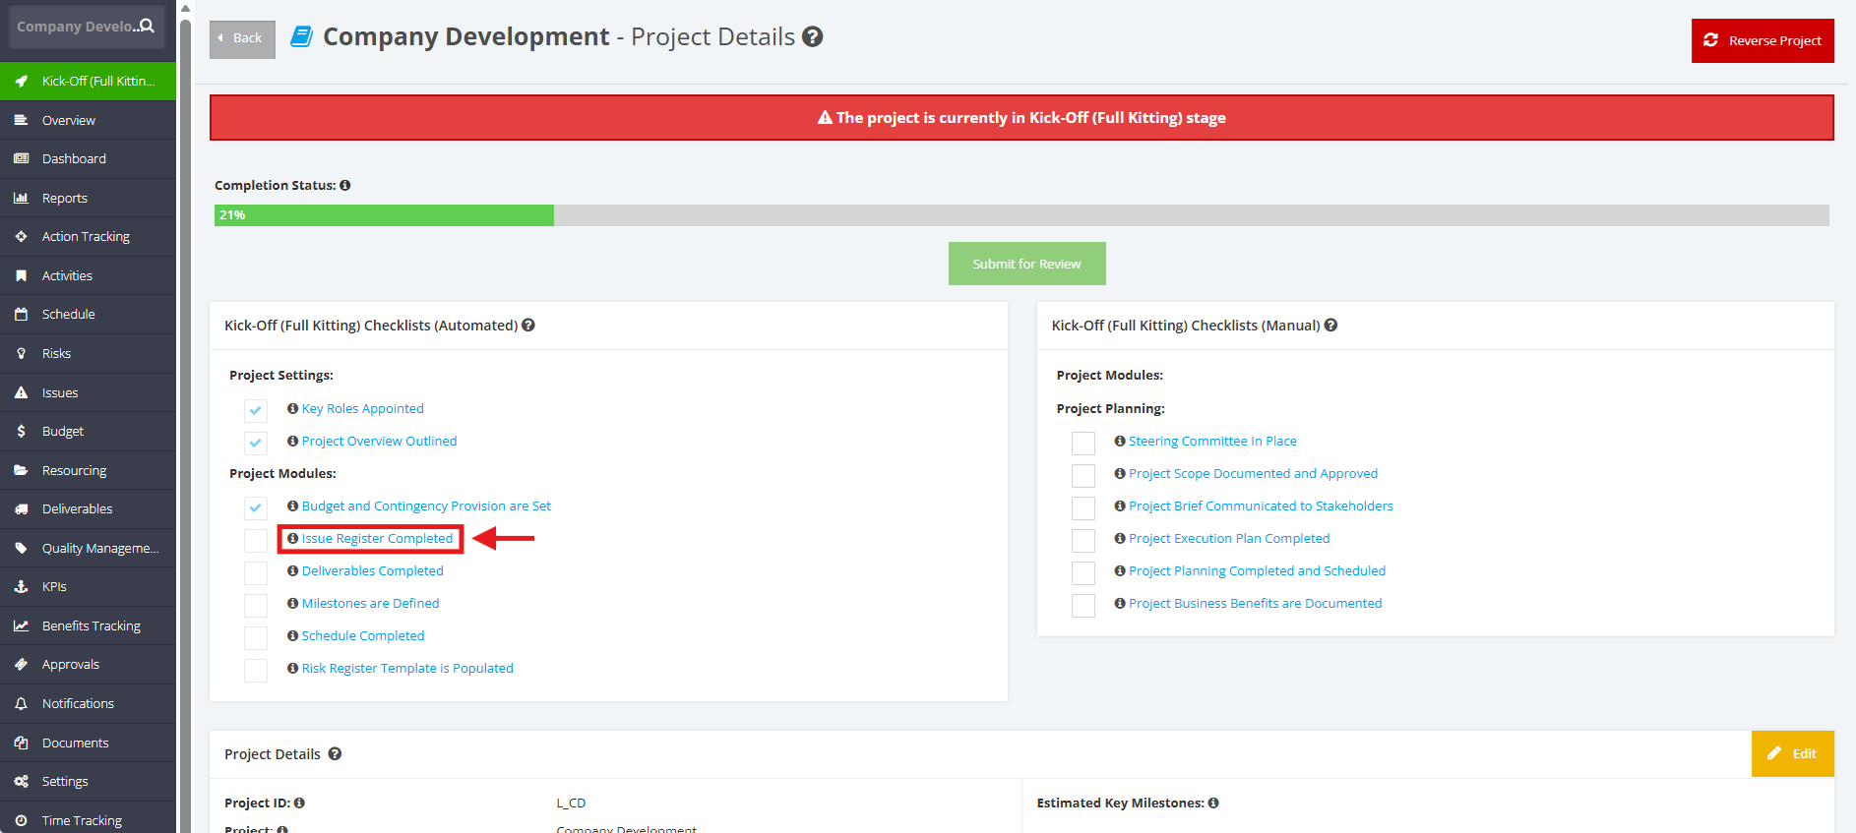1856x833 pixels.
Task: Click the search magnifier in the project box
Action: 148,26
